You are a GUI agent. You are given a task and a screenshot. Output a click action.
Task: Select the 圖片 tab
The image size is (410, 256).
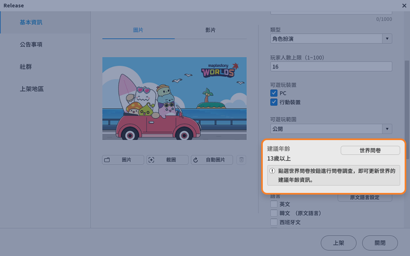[138, 30]
